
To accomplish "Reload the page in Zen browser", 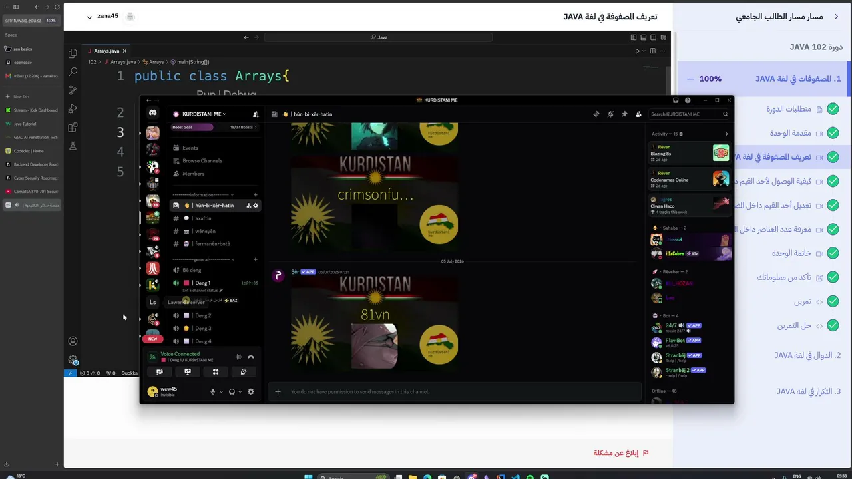I will [x=57, y=7].
